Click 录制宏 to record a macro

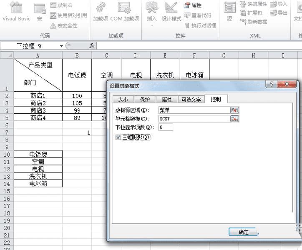(61, 5)
